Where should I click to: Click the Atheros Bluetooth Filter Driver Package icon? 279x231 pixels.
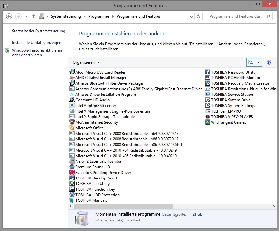pos(72,83)
